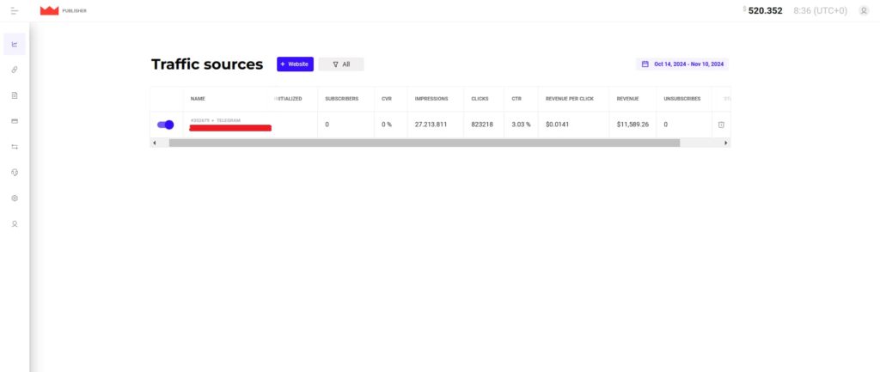Delete the Telegram traffic source row

pos(721,125)
